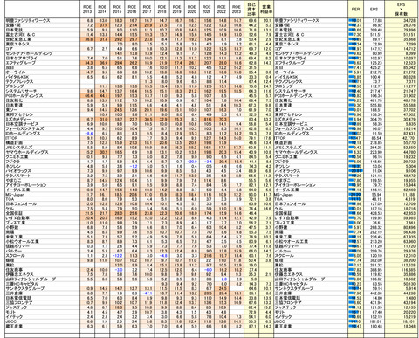Click the 6.6 ROE 2013 cell for JBCC
This screenshot has width=419, height=338.
(87, 321)
